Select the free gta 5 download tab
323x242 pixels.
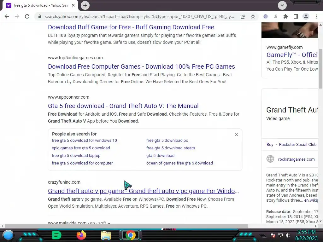click(41, 5)
